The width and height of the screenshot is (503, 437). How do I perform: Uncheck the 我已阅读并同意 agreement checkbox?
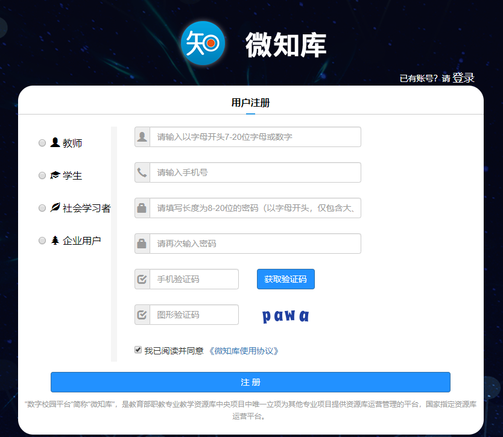coord(138,350)
